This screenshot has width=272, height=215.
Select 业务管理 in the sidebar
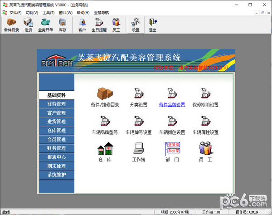pos(56,104)
